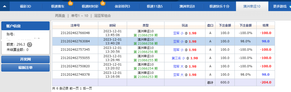The height and width of the screenshot is (92, 291).
Task: Open the 两面盘 sub-menu
Action: point(60,16)
